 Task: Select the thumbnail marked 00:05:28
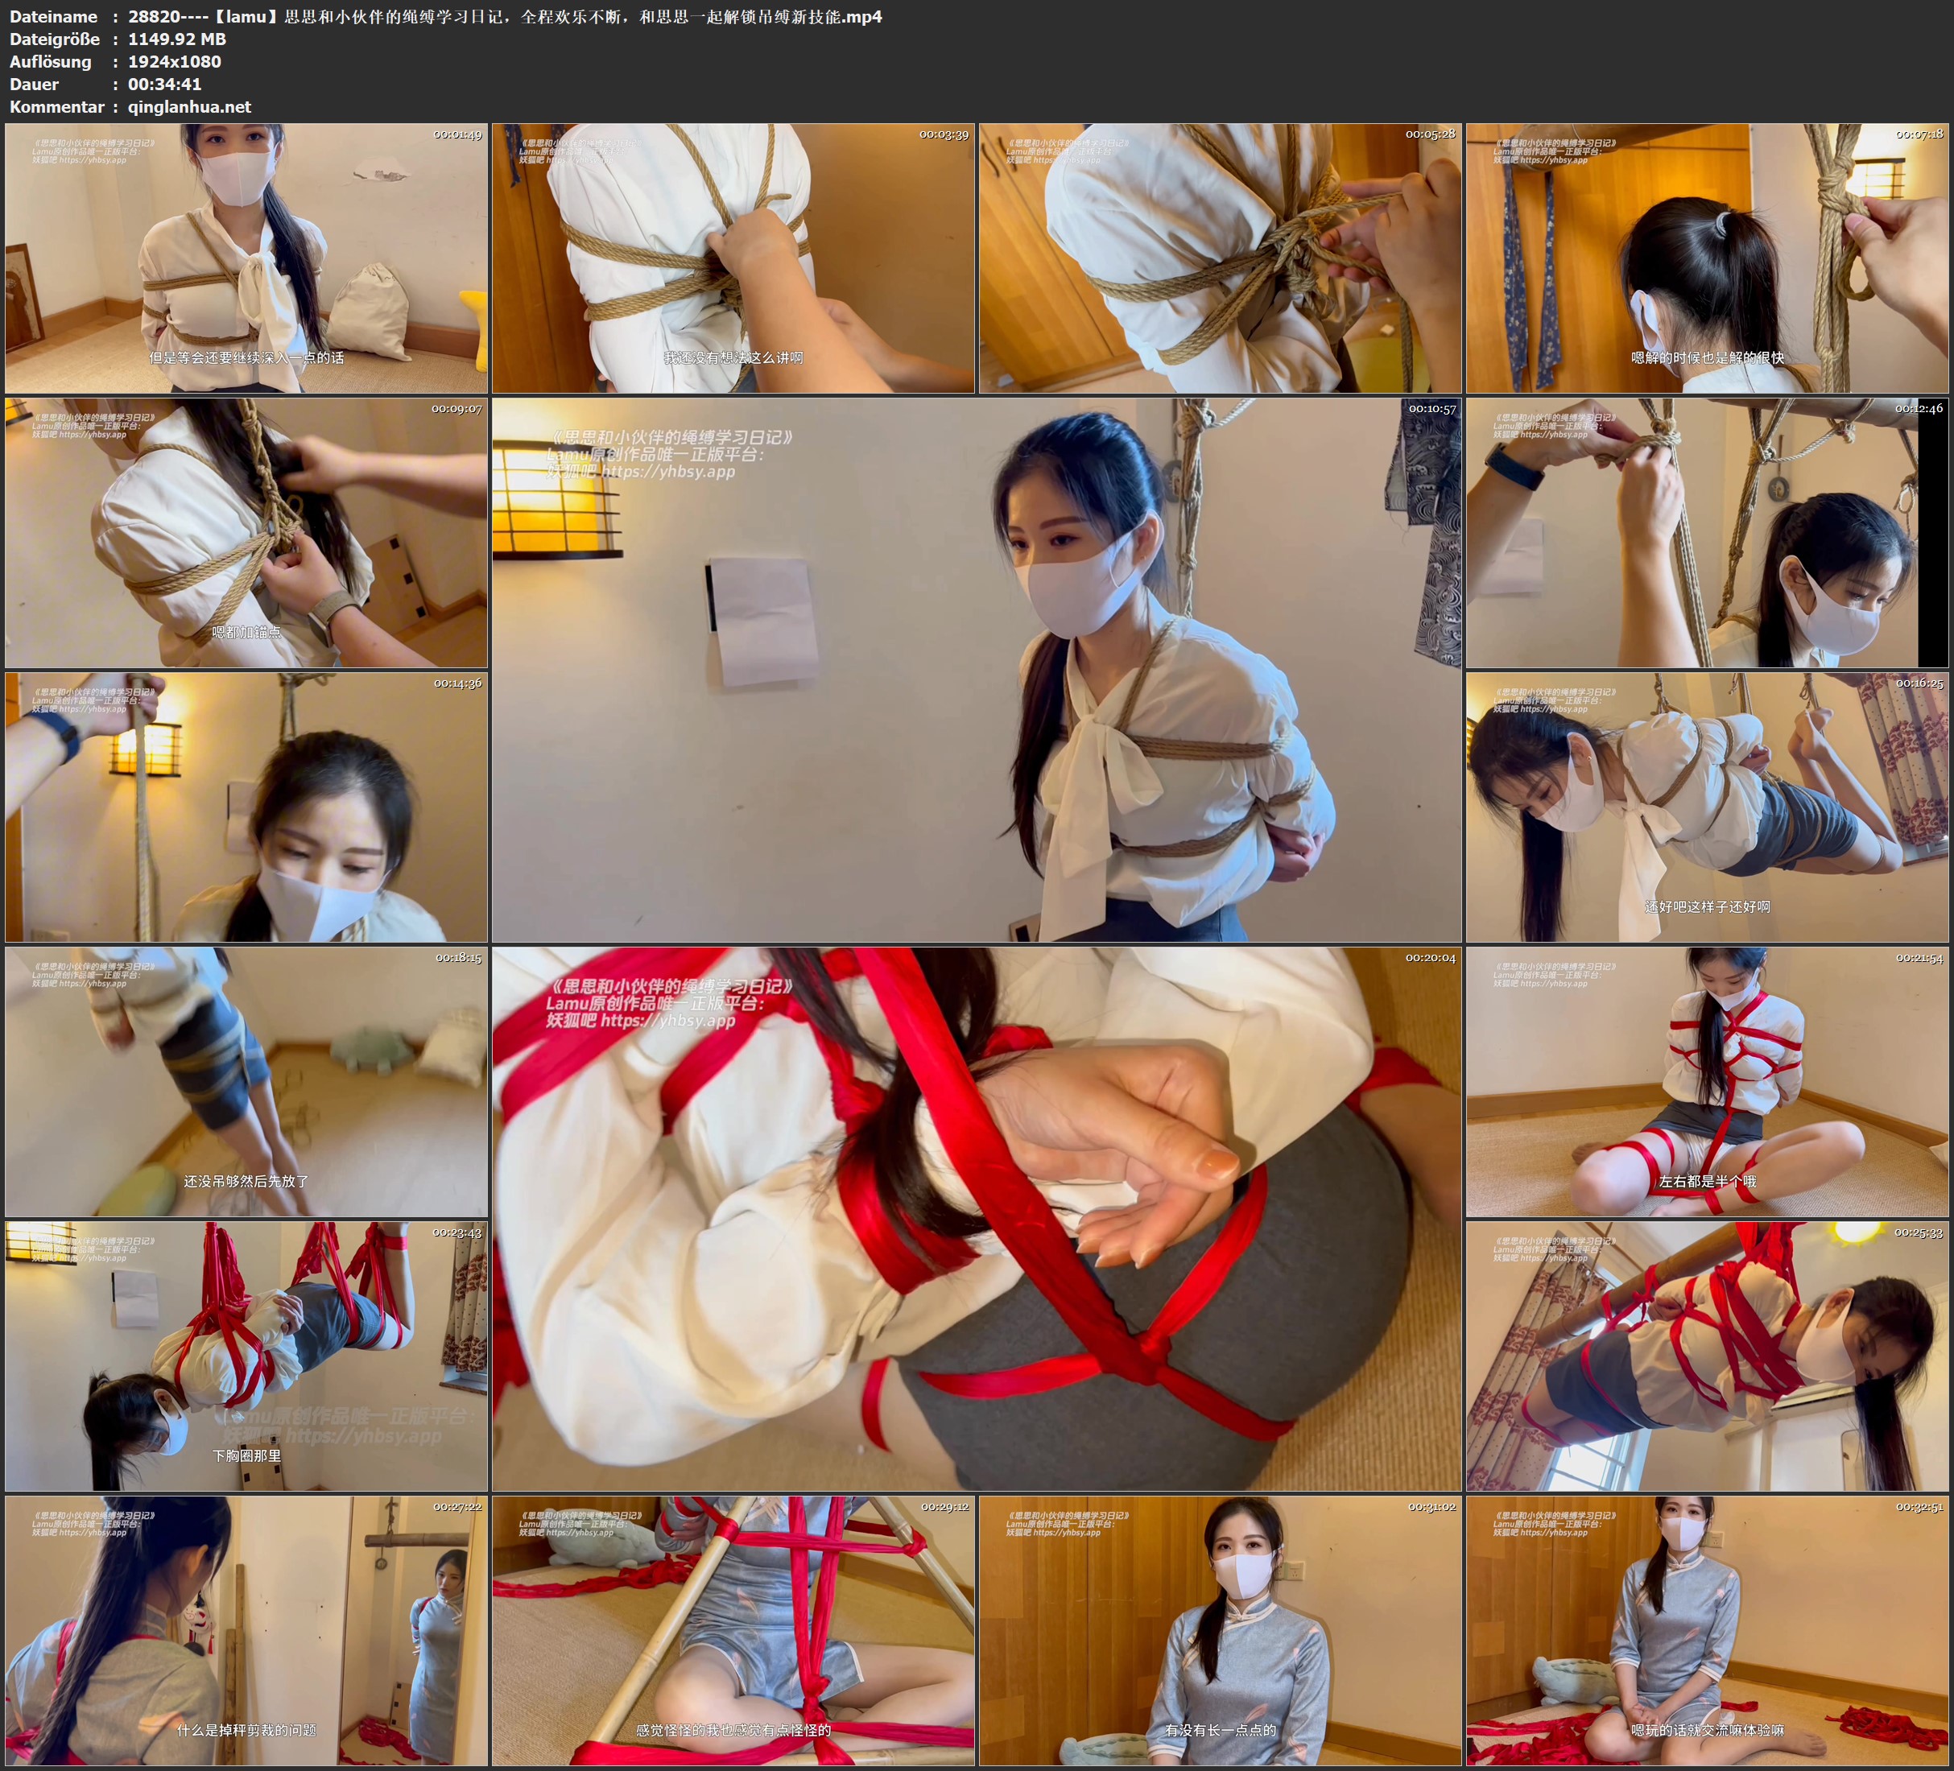pos(1219,258)
